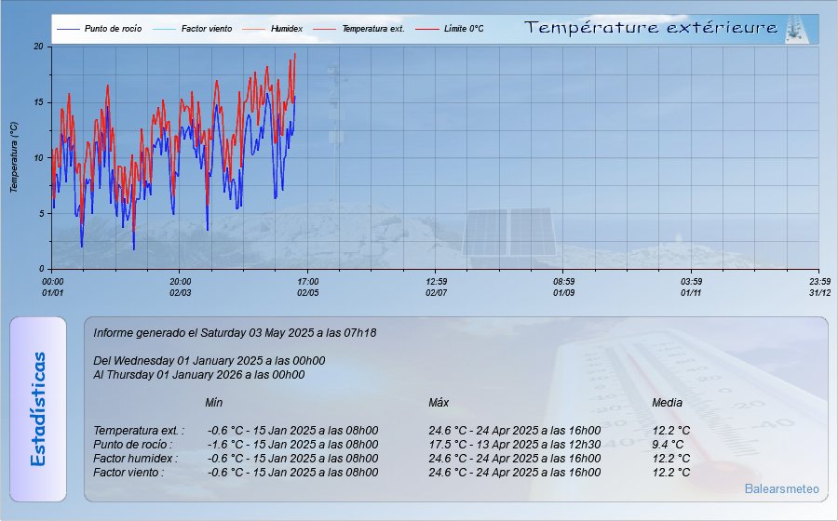Click the cyan Factor viento legend line
Screen dimensions: 838x521
click(x=164, y=29)
